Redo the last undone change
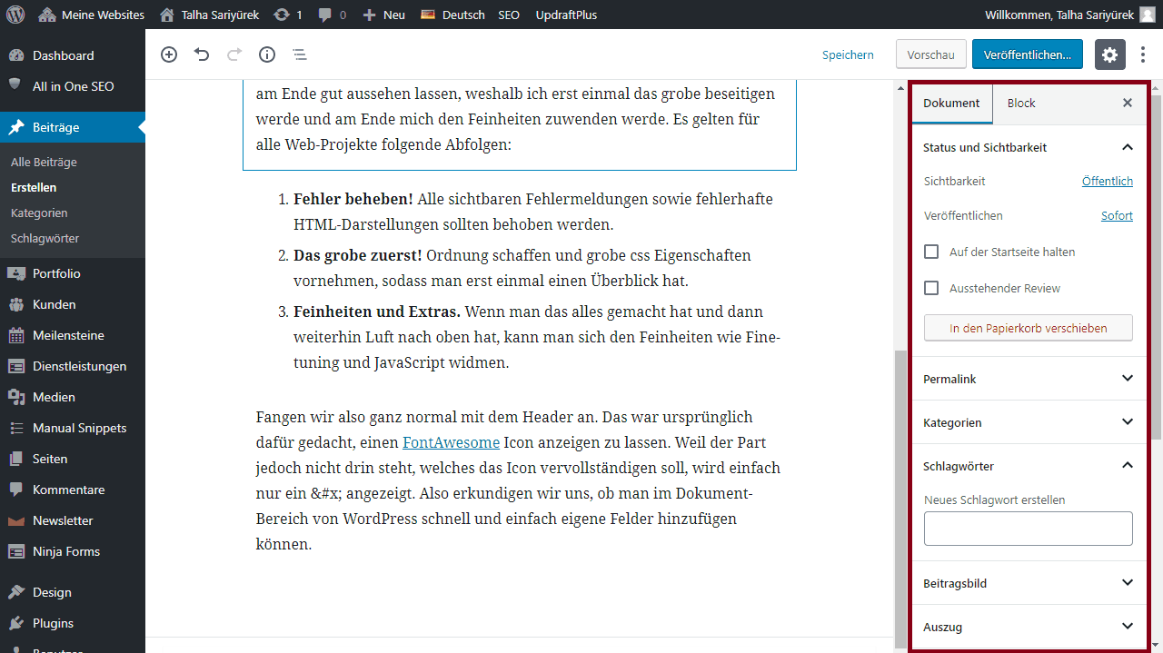 [234, 54]
